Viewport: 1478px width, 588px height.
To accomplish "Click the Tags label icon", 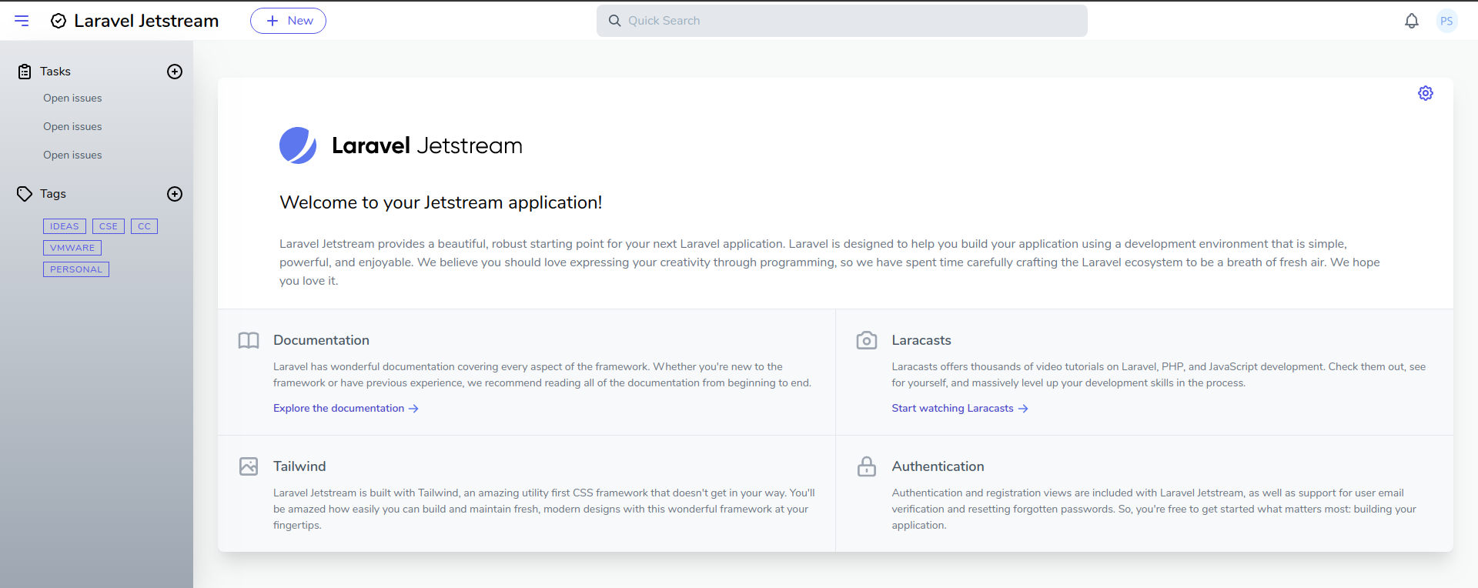I will click(x=25, y=194).
